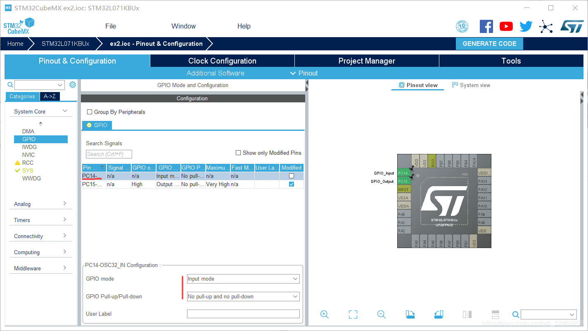Click the User Label input field
This screenshot has height=331, width=588.
pyautogui.click(x=243, y=314)
